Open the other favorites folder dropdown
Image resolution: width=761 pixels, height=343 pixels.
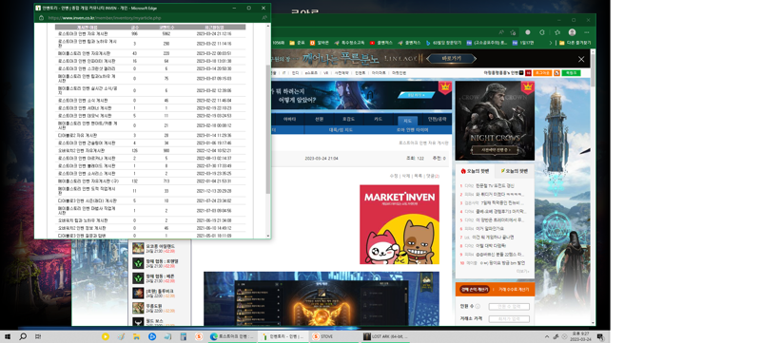pyautogui.click(x=576, y=43)
